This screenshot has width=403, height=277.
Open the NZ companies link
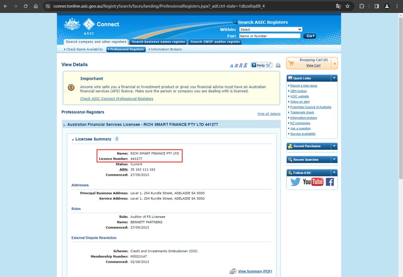(300, 123)
